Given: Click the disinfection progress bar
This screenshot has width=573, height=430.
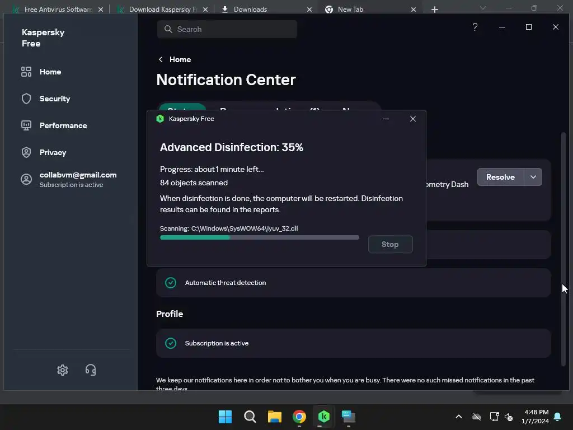Looking at the screenshot, I should pyautogui.click(x=260, y=237).
